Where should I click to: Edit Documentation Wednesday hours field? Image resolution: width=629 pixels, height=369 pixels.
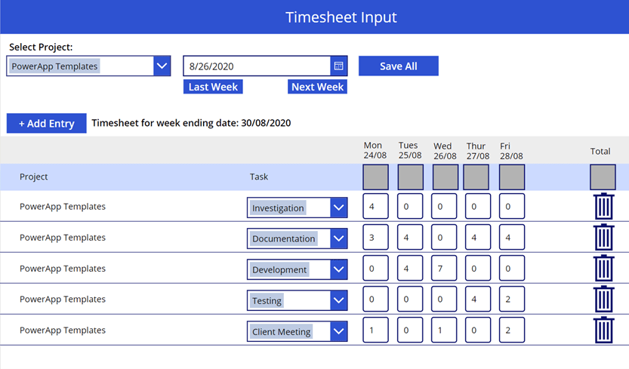[x=444, y=237]
